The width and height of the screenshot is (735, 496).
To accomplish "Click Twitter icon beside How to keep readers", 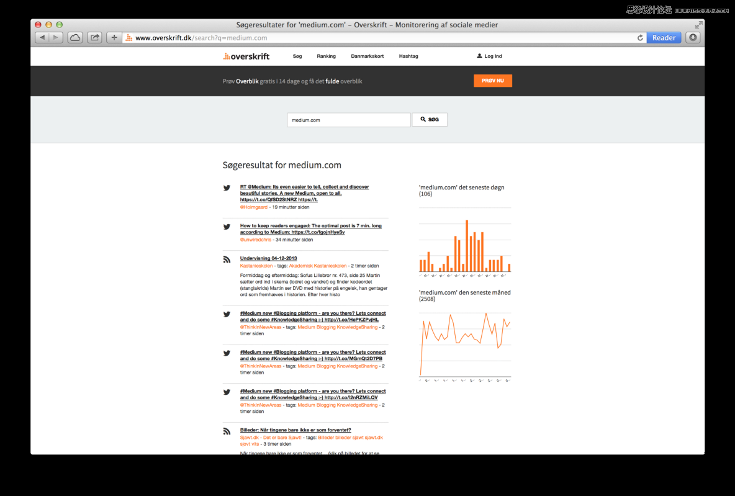I will pos(227,227).
